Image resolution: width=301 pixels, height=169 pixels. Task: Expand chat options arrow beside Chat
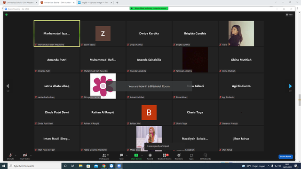(127, 155)
